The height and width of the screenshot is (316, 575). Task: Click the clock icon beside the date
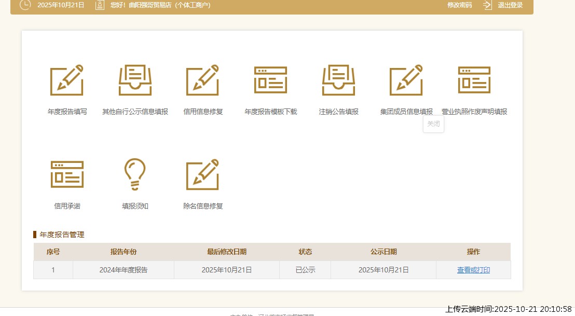click(25, 5)
